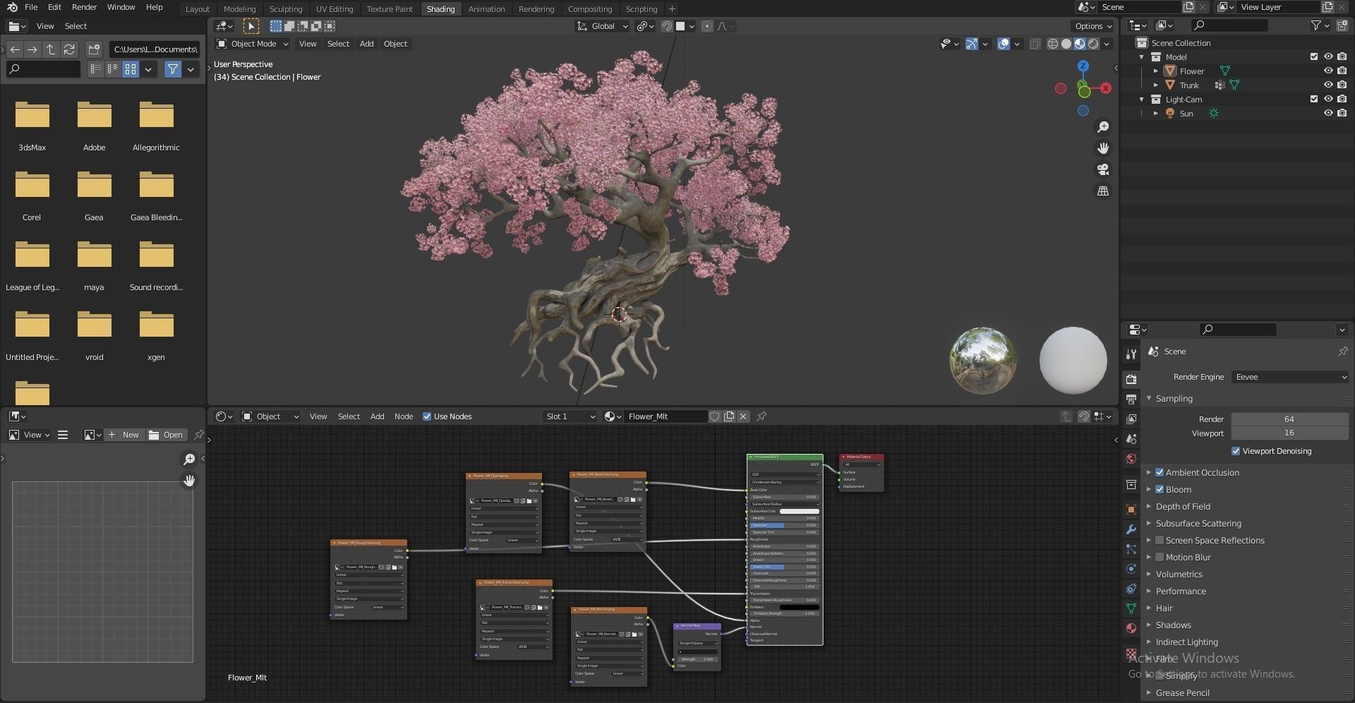Pin the Scene properties panel
Viewport: 1355px width, 703px height.
coord(1342,351)
